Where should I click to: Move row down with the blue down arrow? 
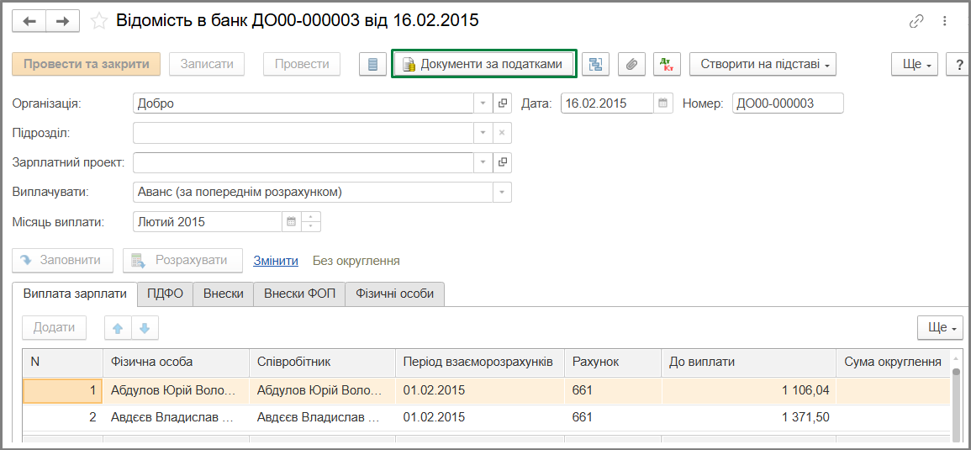click(145, 328)
